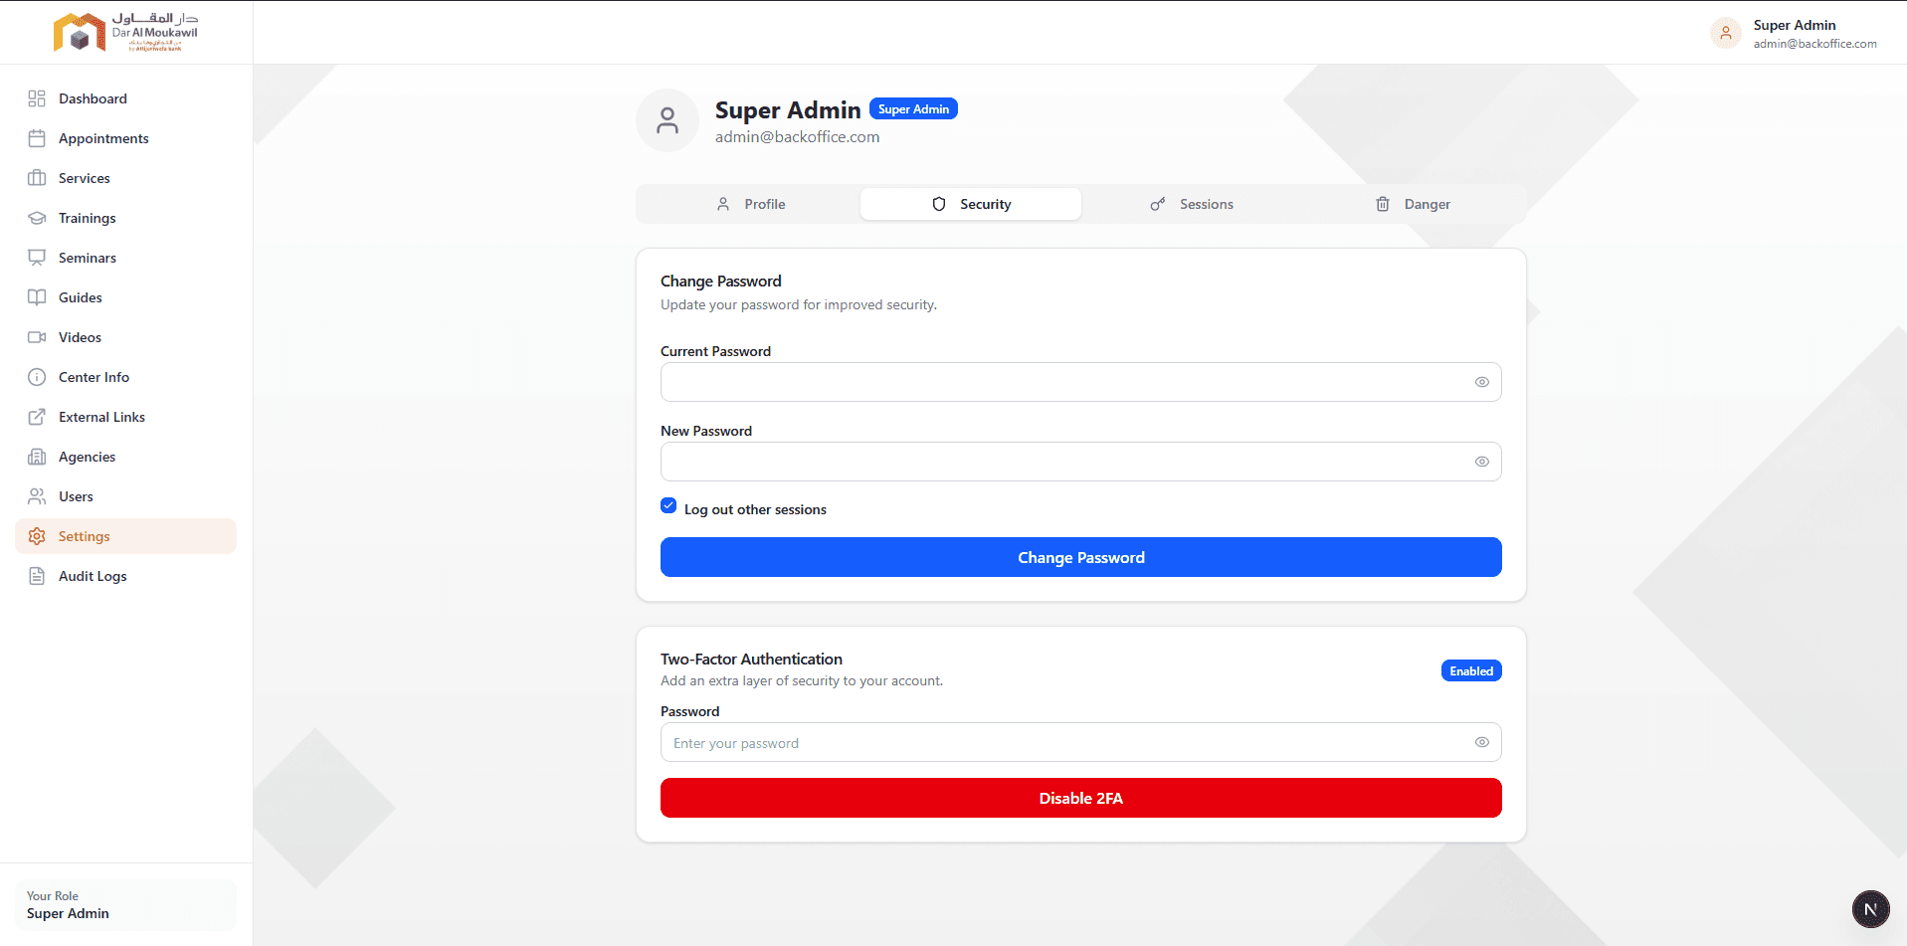Click the Center Info circle icon
The height and width of the screenshot is (946, 1907).
coord(37,377)
